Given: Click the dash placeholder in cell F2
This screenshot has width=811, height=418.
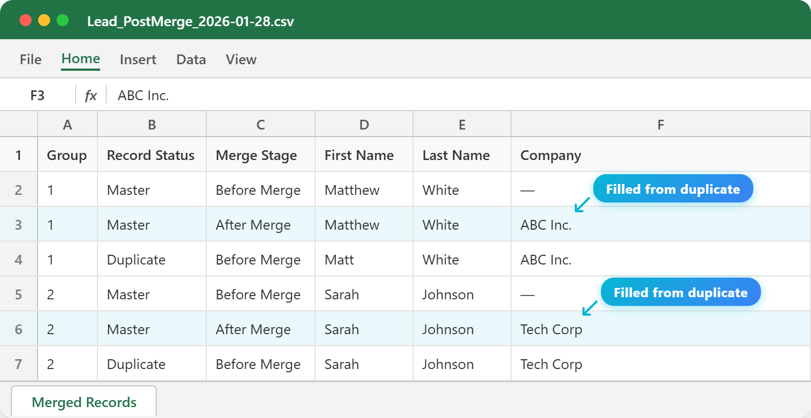Looking at the screenshot, I should pos(527,189).
